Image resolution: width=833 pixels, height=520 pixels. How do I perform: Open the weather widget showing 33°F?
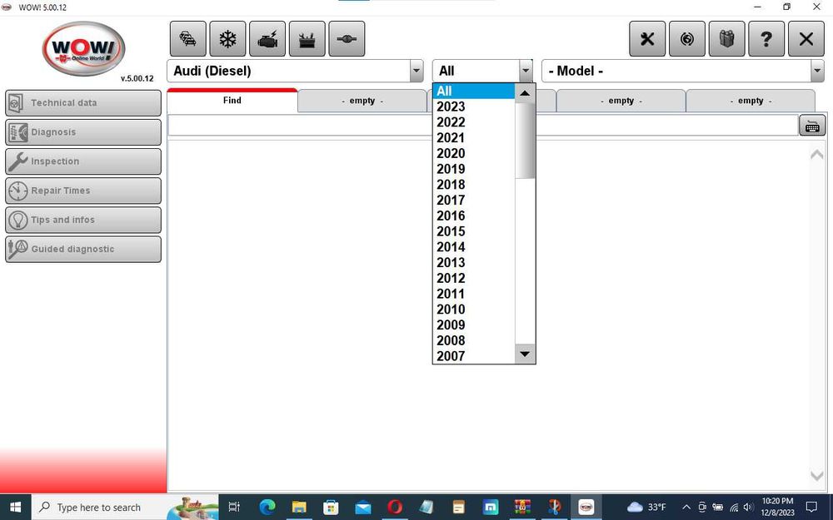coord(646,508)
